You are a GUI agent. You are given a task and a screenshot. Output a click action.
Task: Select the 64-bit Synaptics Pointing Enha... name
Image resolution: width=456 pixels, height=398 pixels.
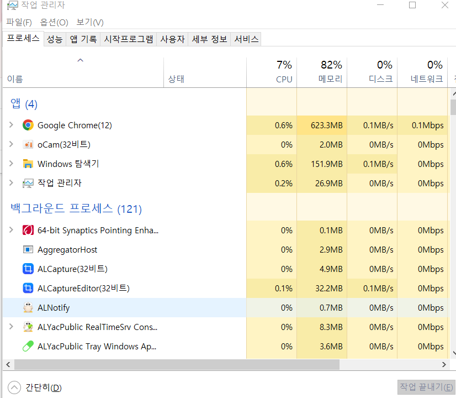[98, 231]
